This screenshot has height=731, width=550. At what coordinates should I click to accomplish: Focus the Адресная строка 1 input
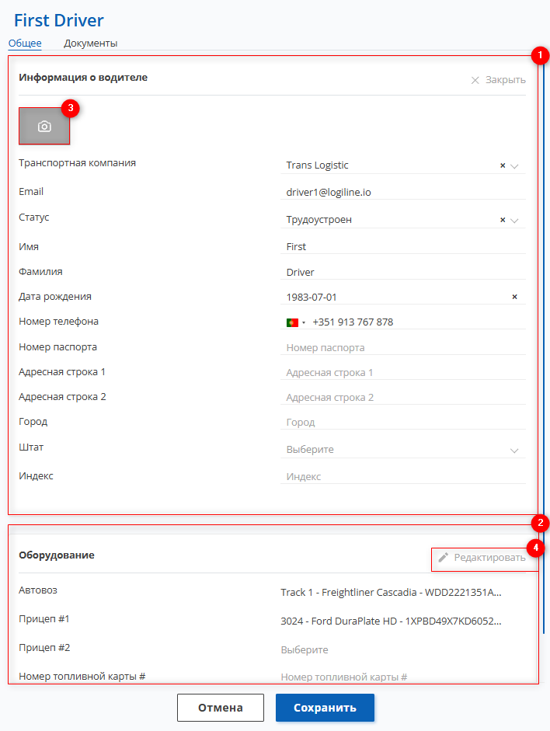click(402, 372)
